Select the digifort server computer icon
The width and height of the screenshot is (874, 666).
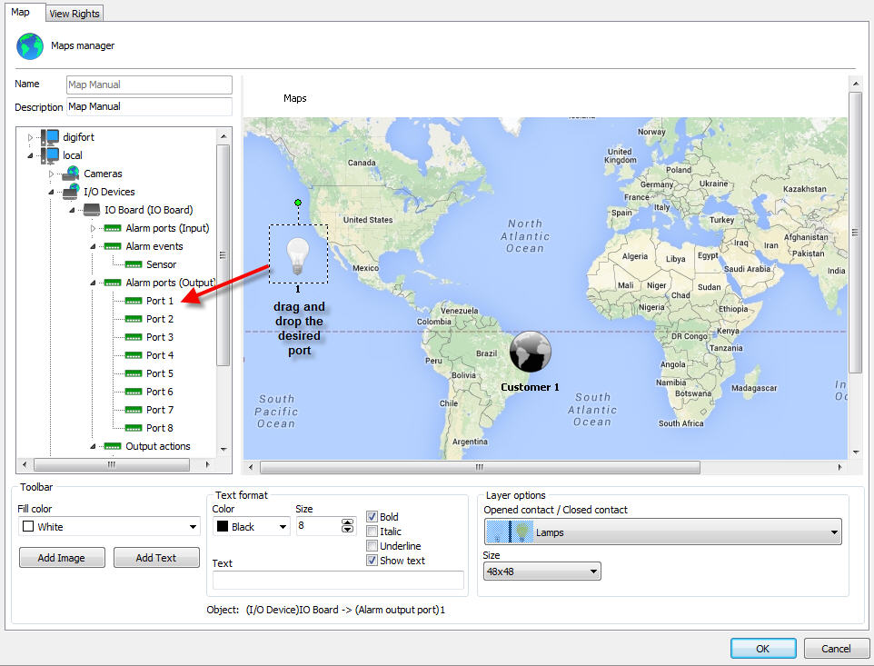click(50, 137)
